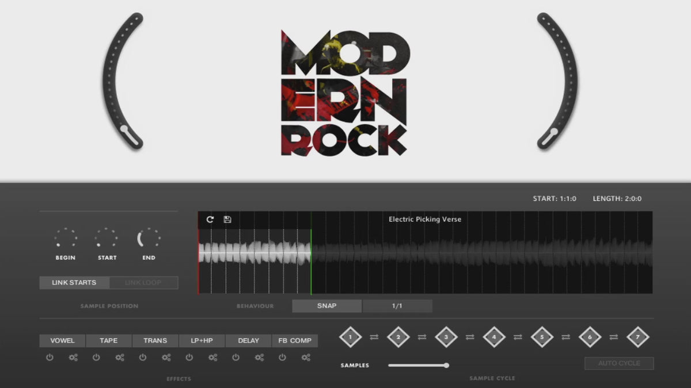Select sample slot 1 diamond
Screen dimensions: 691x388
click(x=350, y=337)
